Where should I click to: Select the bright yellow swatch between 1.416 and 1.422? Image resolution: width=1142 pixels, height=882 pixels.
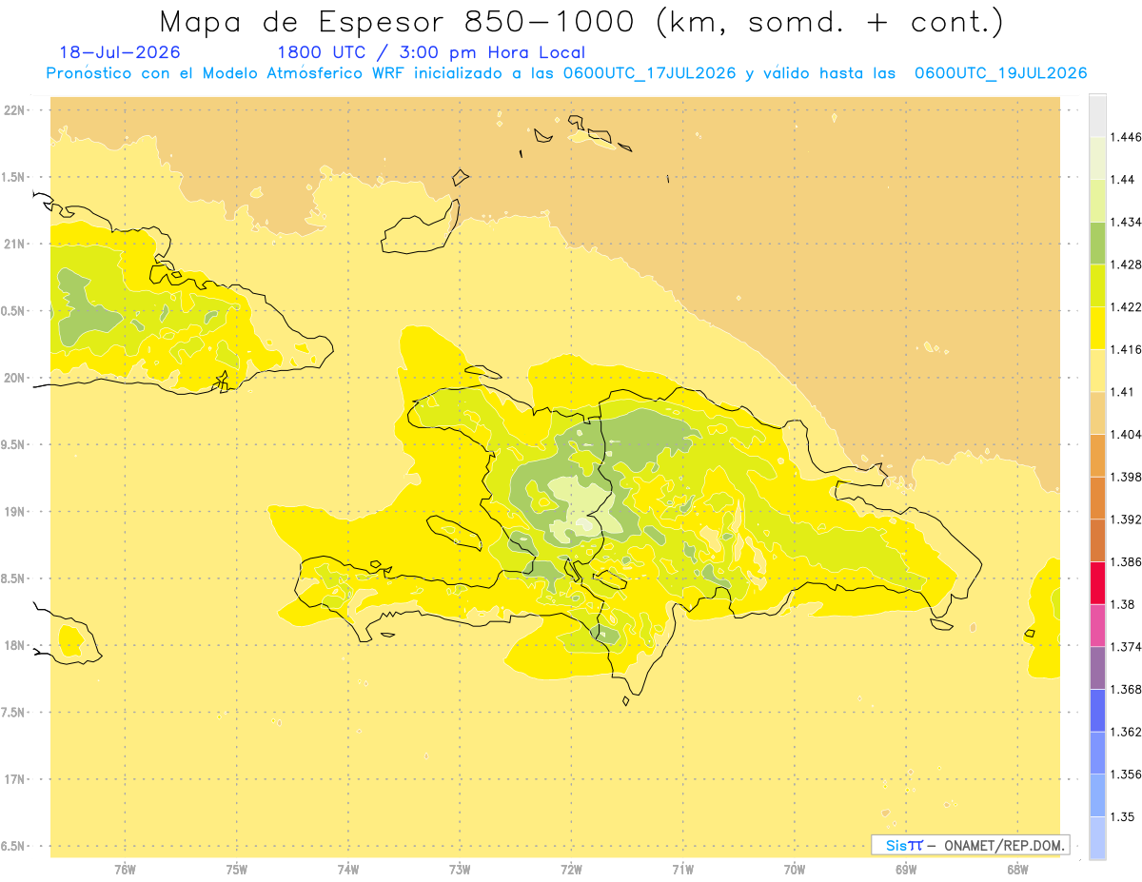[x=1097, y=328]
